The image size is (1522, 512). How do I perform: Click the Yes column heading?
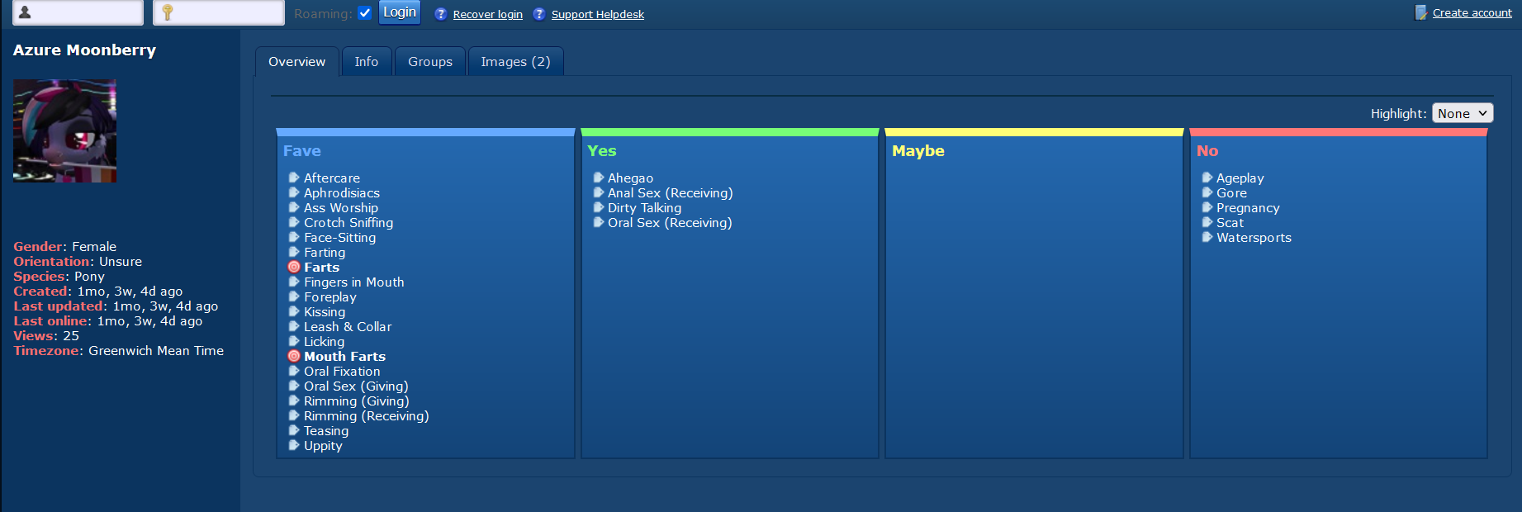pyautogui.click(x=602, y=151)
